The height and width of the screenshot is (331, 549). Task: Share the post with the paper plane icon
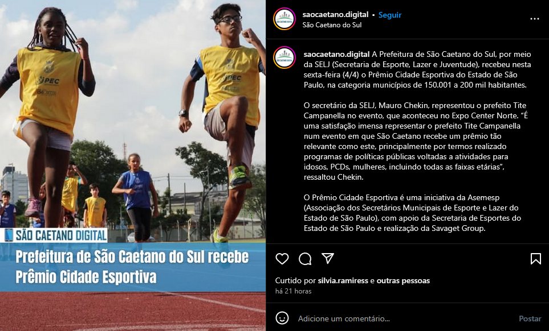pos(328,258)
